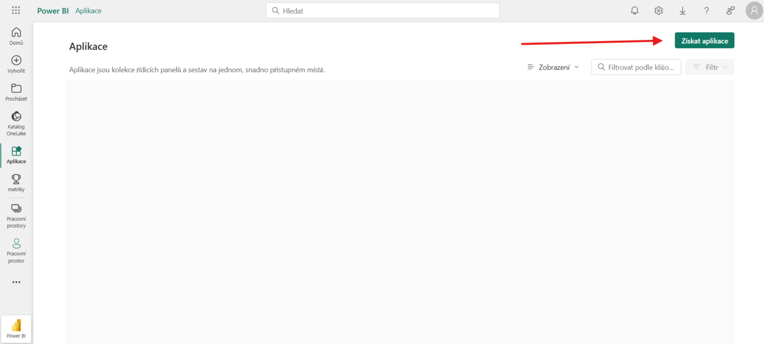The height and width of the screenshot is (344, 764).
Task: Open Pracovní prostory workspaces list
Action: coord(16,216)
